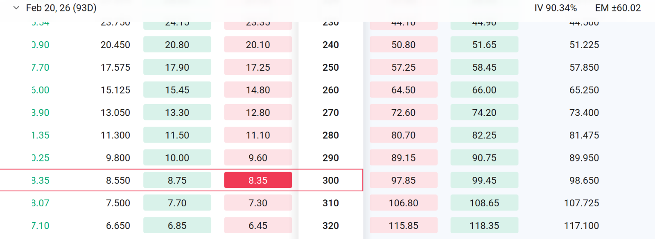
Task: Collapse the Feb 20, 26 expiration chevron
Action: click(16, 8)
